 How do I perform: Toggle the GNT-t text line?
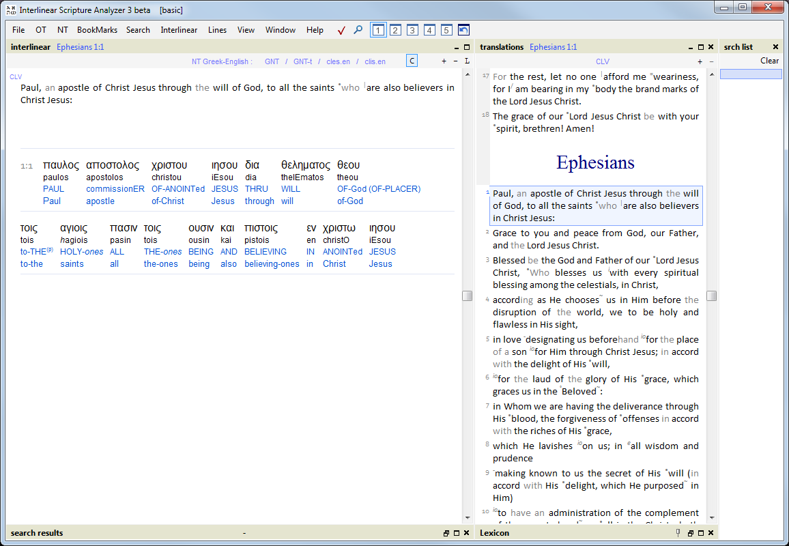pos(302,61)
